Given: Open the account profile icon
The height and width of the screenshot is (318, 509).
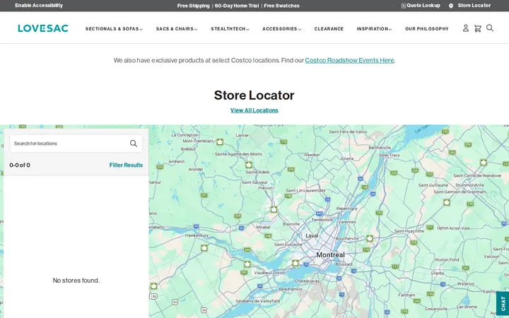Looking at the screenshot, I should pos(465,28).
